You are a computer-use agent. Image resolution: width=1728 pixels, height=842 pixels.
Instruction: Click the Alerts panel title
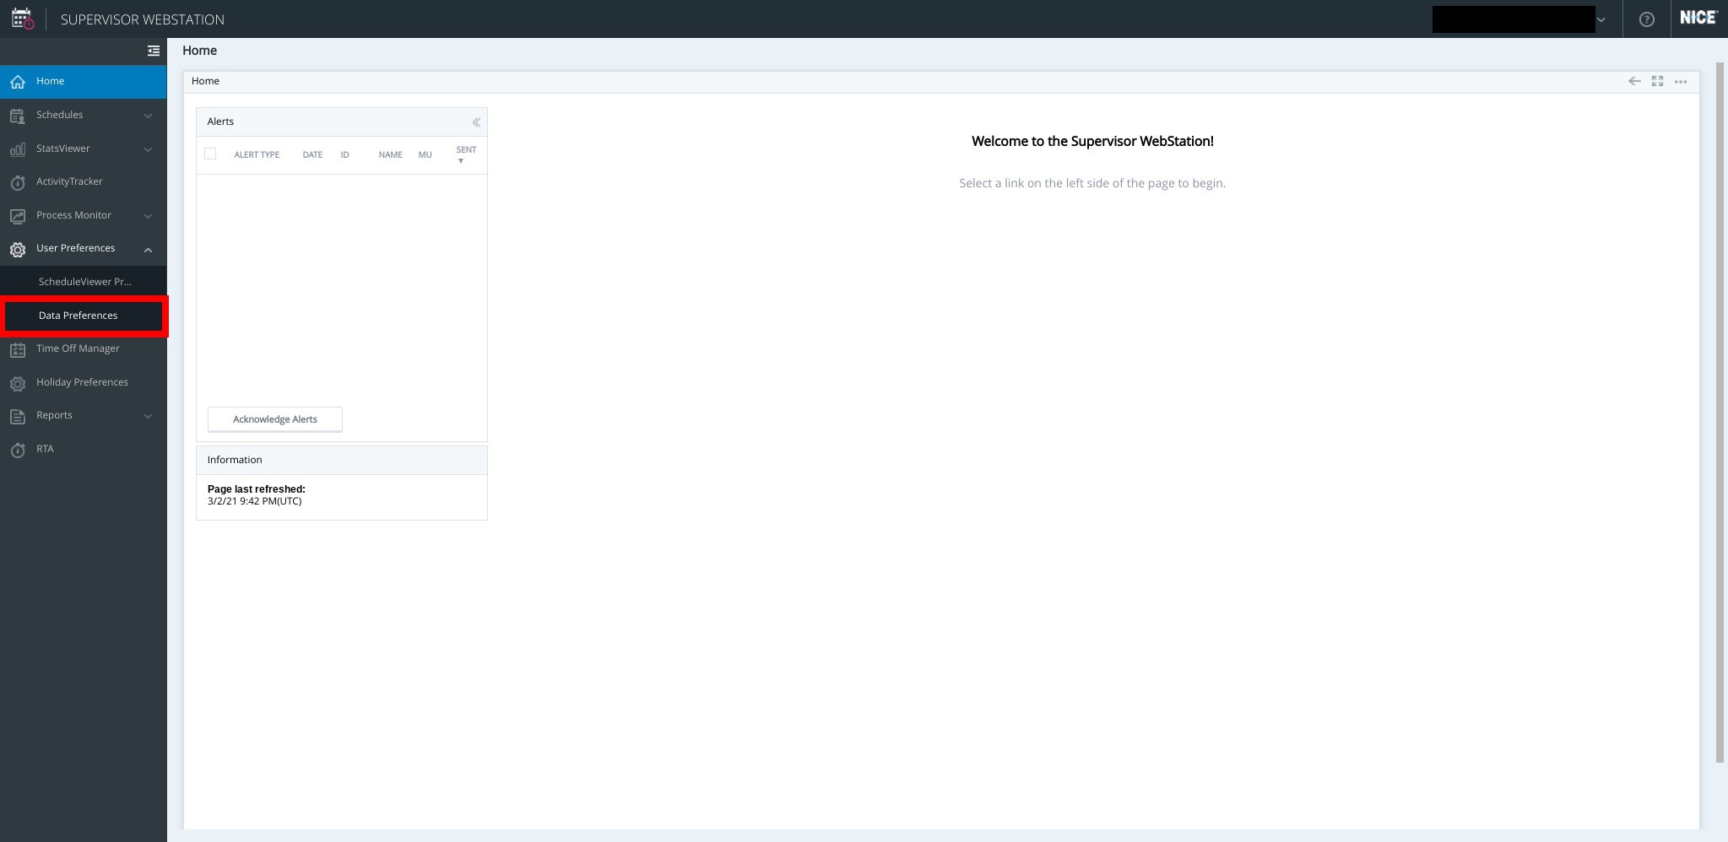220,121
